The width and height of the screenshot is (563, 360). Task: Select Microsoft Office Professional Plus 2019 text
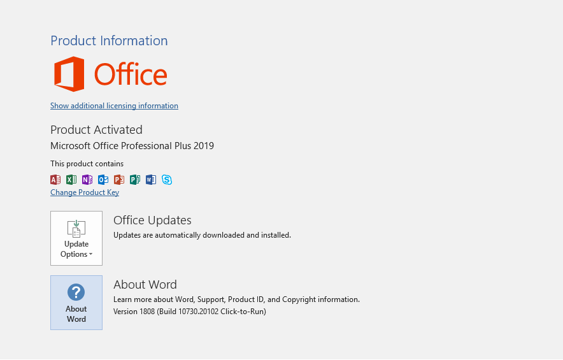(132, 146)
